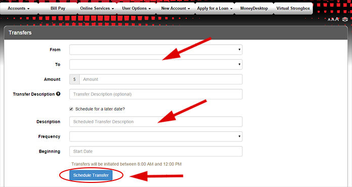Open the User Options menu

(136, 8)
